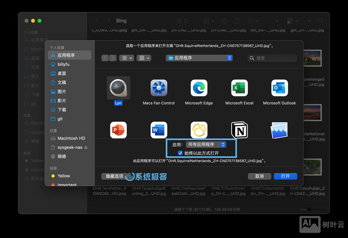
Task: Open the git folder in dialog sidebar
Action: pyautogui.click(x=70, y=119)
